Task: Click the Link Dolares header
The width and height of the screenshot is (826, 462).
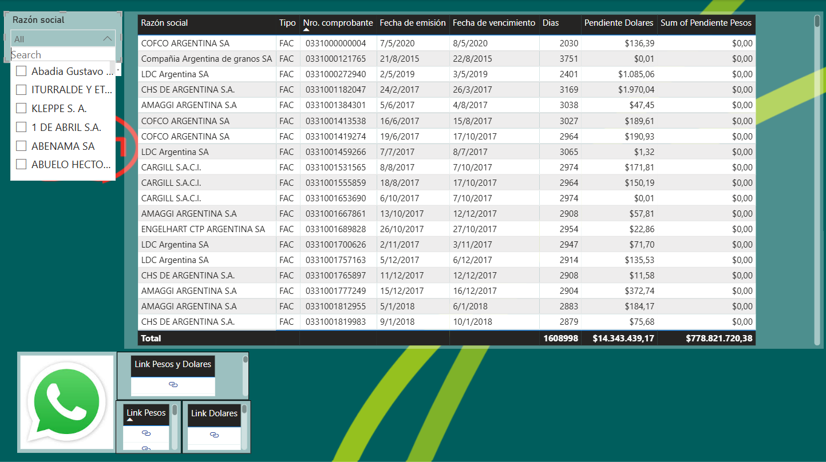Action: coord(214,413)
